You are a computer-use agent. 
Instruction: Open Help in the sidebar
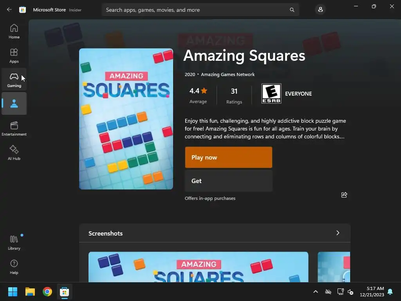(x=14, y=267)
